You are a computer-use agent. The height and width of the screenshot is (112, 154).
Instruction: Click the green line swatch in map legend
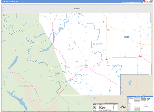(137, 111)
